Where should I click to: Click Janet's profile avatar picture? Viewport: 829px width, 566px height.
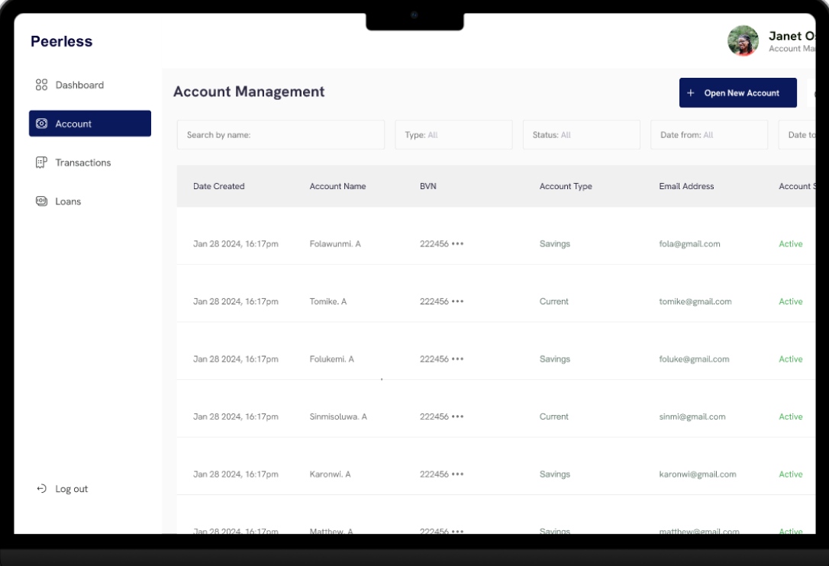(x=743, y=41)
